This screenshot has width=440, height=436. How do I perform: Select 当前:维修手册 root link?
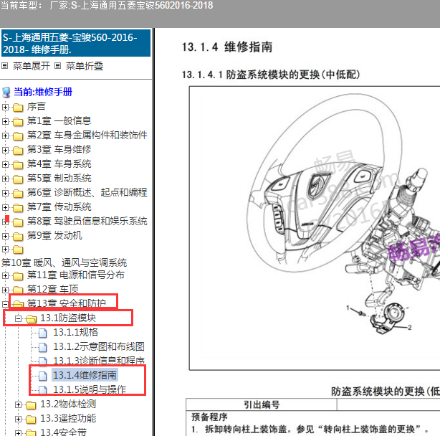(x=43, y=92)
